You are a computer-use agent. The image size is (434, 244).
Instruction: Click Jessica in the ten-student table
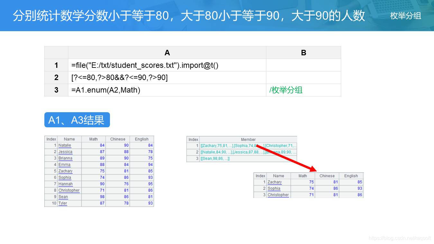tap(65, 152)
